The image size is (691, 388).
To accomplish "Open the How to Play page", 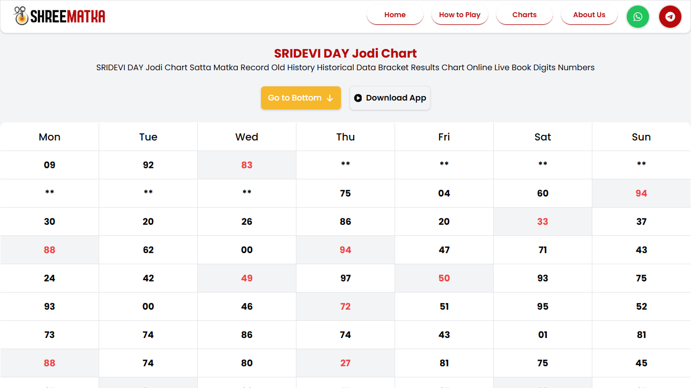I will tap(459, 15).
